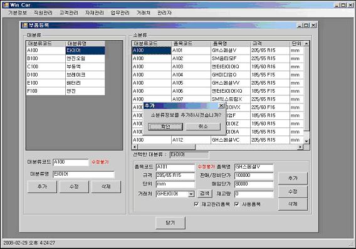Click the 품목명 column header
This screenshot has height=249, width=356.
231,44
